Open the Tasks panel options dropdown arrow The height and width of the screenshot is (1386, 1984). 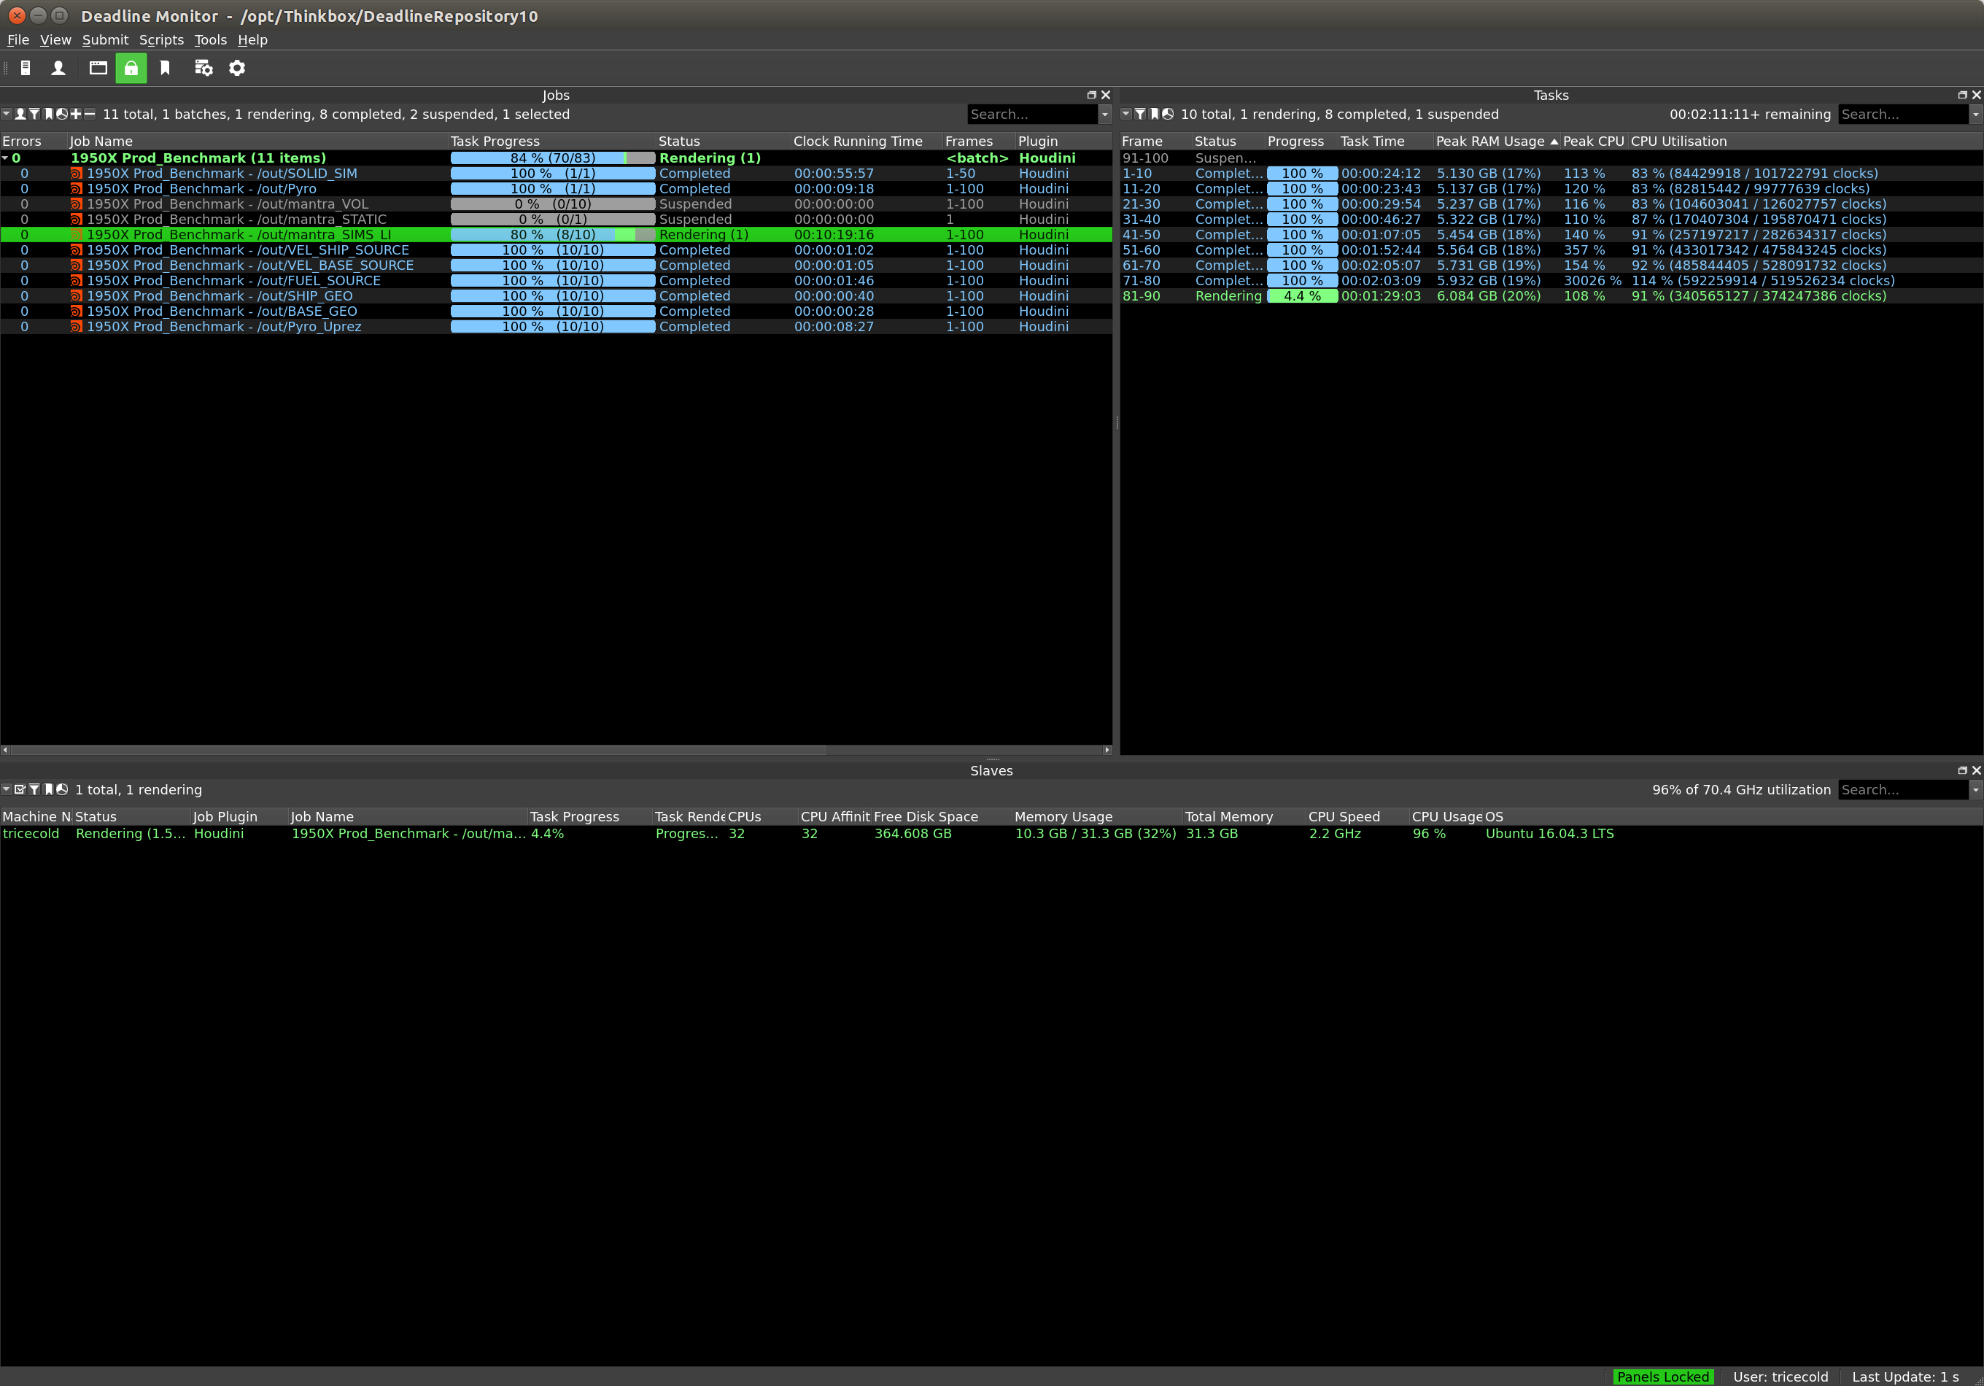1126,114
